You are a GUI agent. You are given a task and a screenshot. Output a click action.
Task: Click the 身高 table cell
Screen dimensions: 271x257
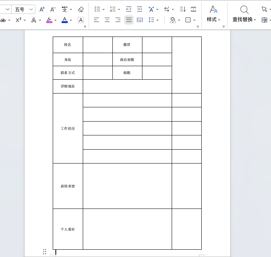68,59
